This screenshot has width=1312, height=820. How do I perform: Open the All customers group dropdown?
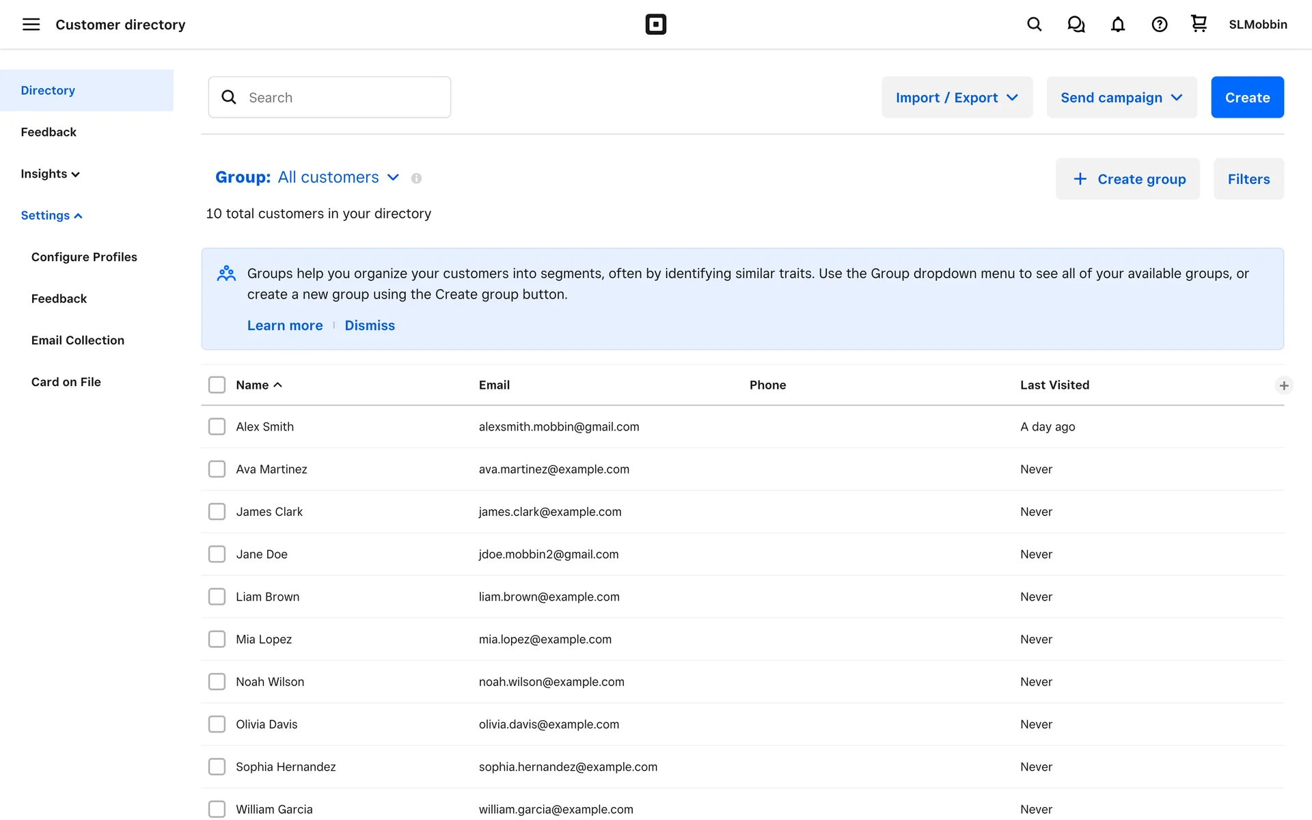pos(338,178)
